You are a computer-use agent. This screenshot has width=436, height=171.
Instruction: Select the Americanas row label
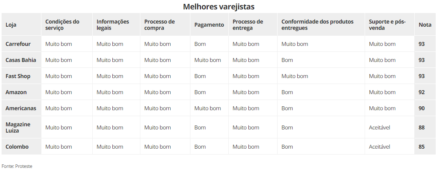pyautogui.click(x=21, y=108)
